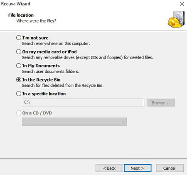Select the "In My Documents" radio button
This screenshot has height=175, width=187.
19,66
